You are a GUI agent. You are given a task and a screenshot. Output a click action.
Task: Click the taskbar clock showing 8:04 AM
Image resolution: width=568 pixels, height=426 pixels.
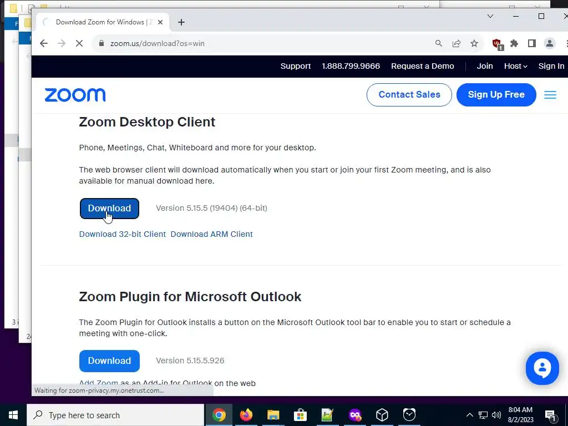tap(520, 415)
